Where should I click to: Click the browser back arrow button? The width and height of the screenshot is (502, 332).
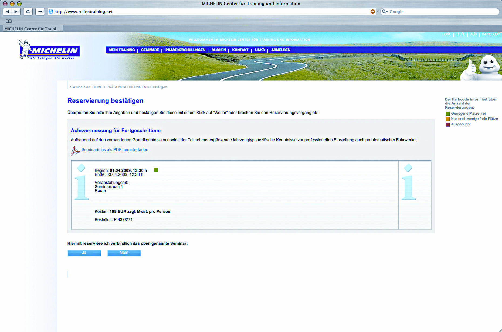click(8, 12)
